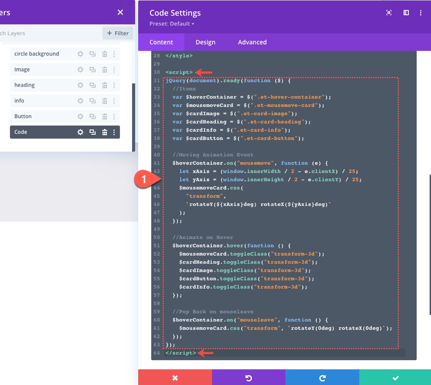Duplicate the Image layer
The width and height of the screenshot is (431, 385).
[93, 70]
